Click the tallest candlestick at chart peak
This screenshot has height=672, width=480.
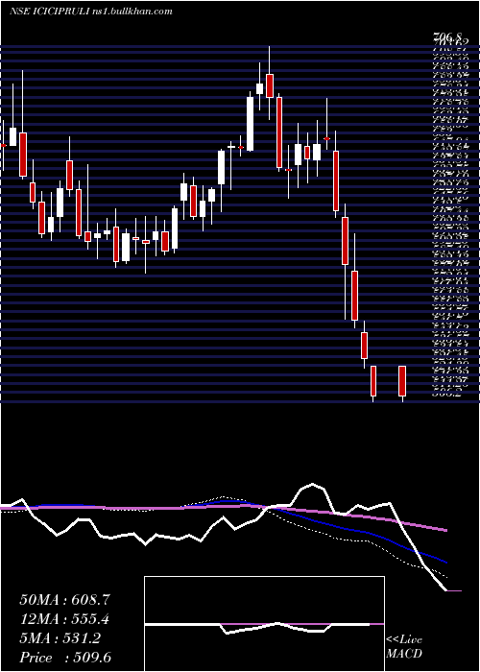(x=270, y=83)
